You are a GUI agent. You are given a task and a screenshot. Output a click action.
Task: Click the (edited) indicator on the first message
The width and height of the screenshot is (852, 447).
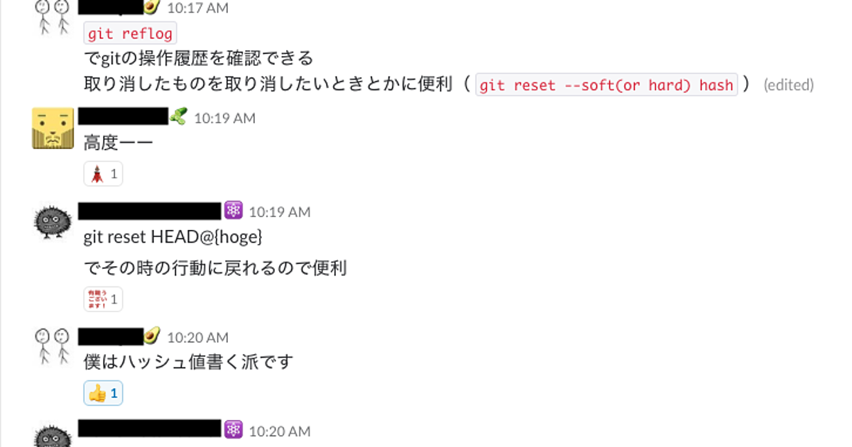[788, 84]
